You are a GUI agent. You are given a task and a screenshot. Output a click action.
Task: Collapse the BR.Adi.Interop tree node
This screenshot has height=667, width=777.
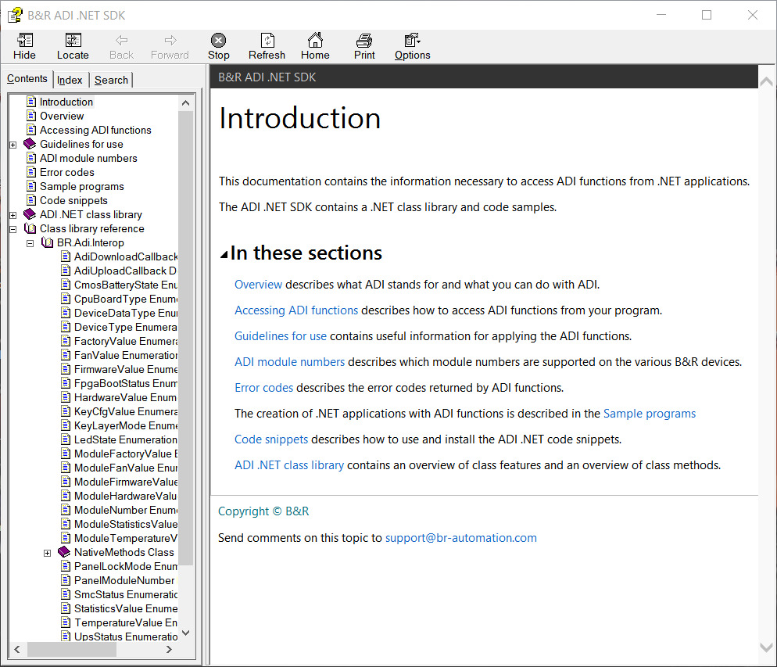tap(30, 243)
